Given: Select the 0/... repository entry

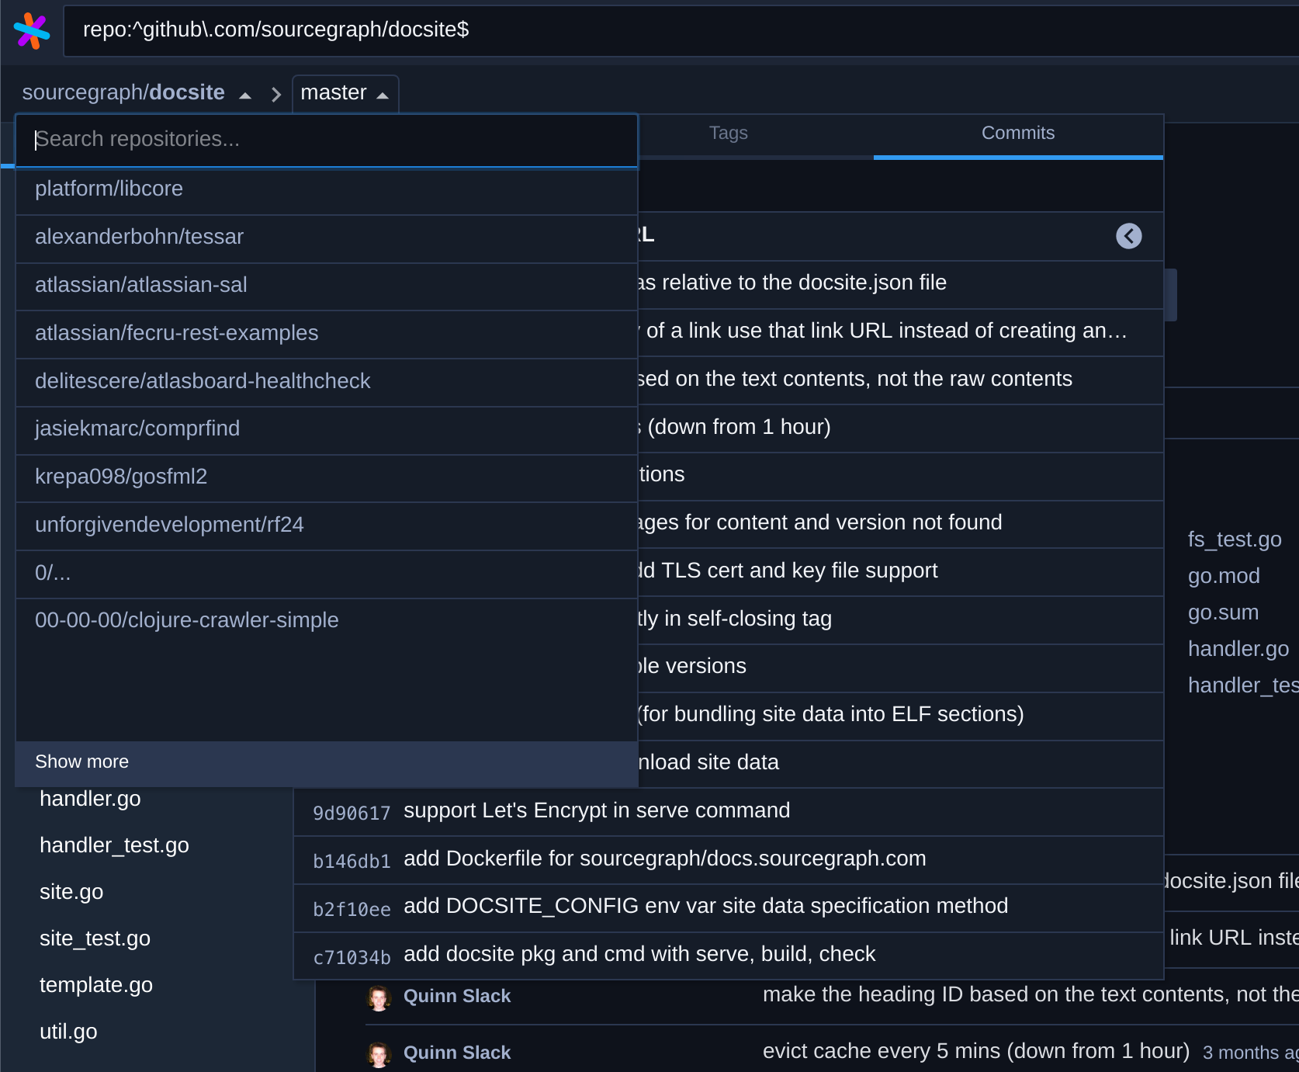Looking at the screenshot, I should pos(327,574).
